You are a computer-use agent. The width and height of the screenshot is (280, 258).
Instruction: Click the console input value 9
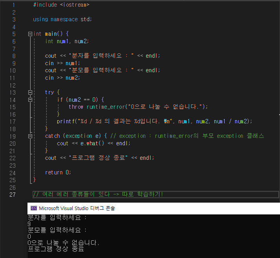coord(29,224)
